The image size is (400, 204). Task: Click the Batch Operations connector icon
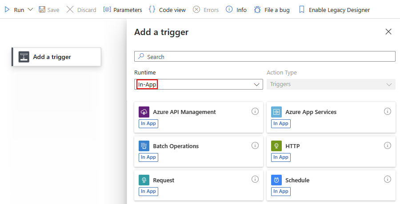point(144,146)
